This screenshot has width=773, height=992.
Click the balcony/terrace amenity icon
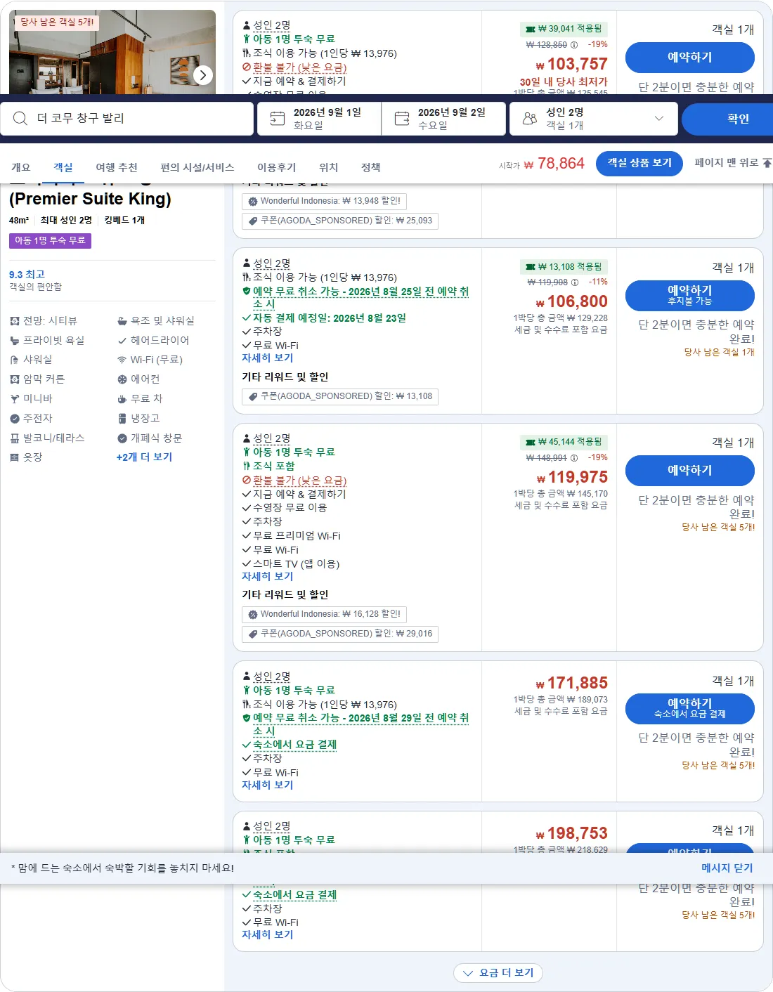[15, 438]
